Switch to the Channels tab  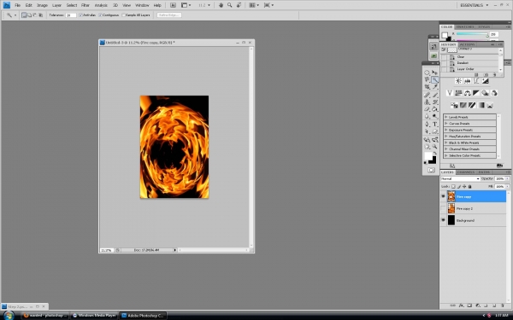pos(466,172)
